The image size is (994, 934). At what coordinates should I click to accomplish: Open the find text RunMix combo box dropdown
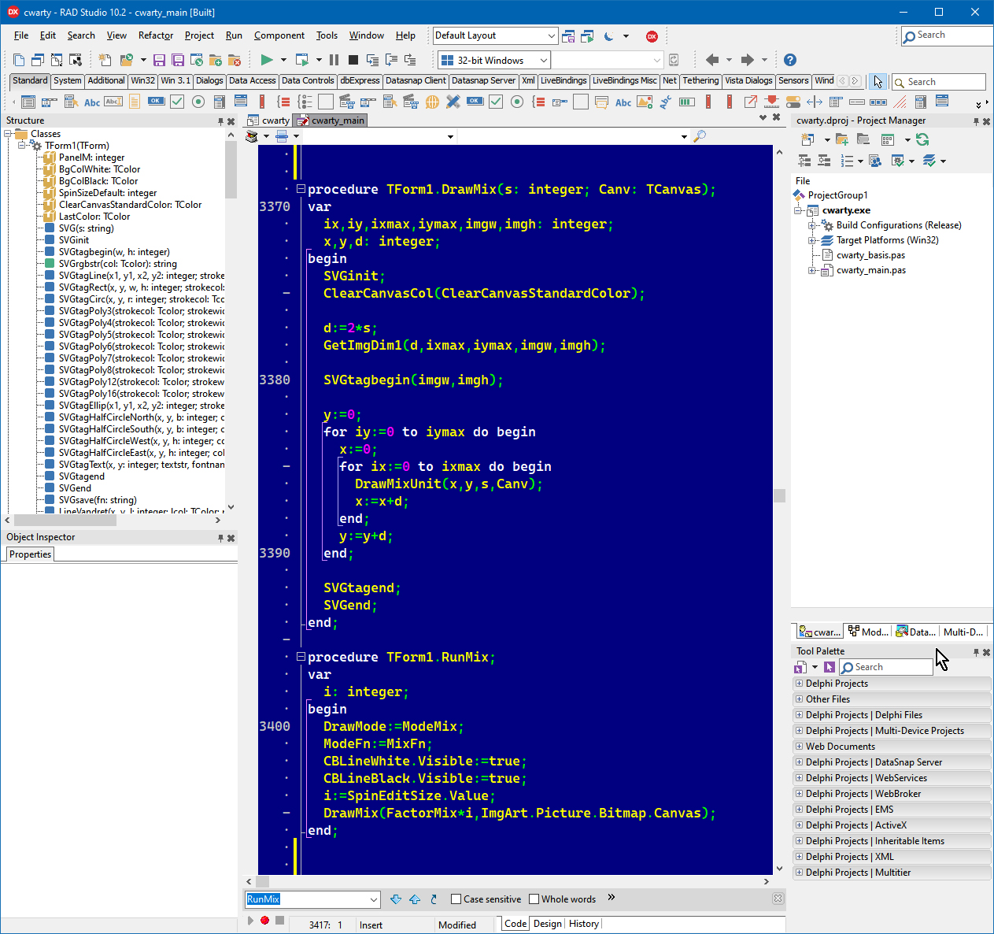pyautogui.click(x=374, y=899)
